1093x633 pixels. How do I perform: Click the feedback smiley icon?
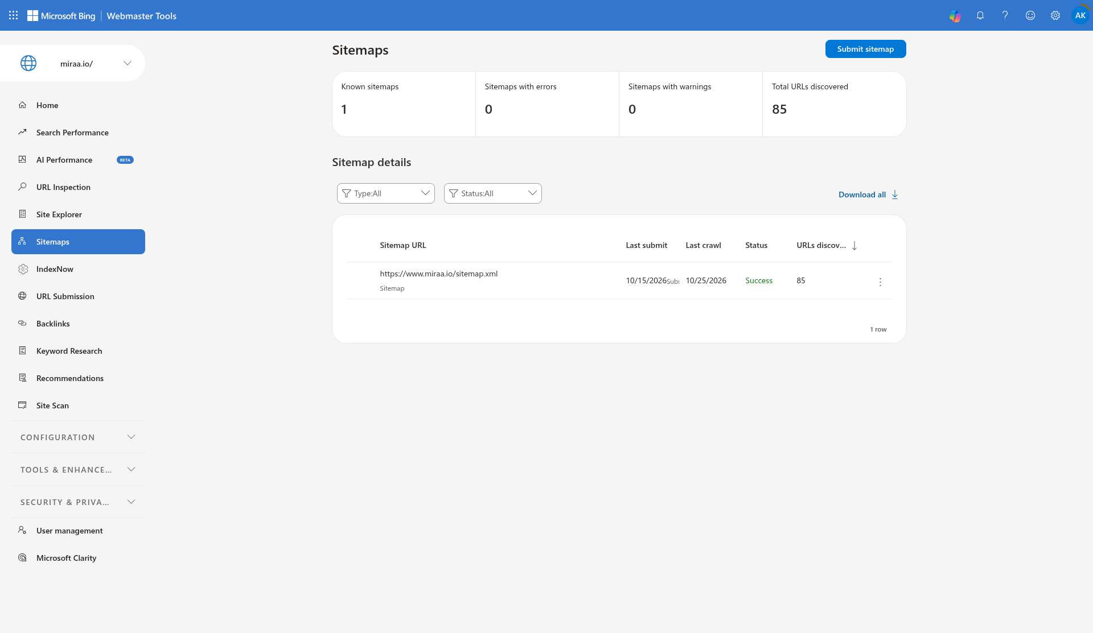1030,15
